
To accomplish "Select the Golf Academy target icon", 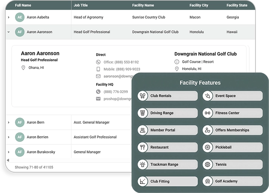I will [x=208, y=181].
